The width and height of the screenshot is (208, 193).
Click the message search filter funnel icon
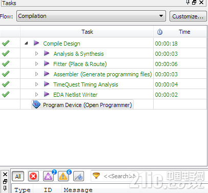coord(96,176)
